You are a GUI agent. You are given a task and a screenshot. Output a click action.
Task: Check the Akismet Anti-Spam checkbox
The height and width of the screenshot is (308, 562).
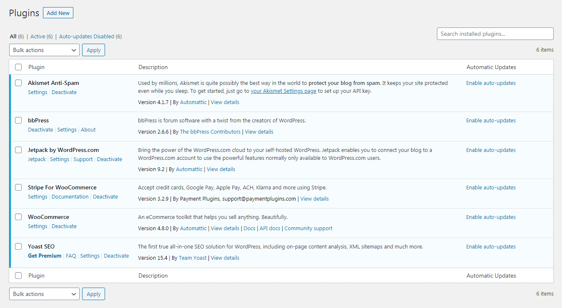[18, 83]
